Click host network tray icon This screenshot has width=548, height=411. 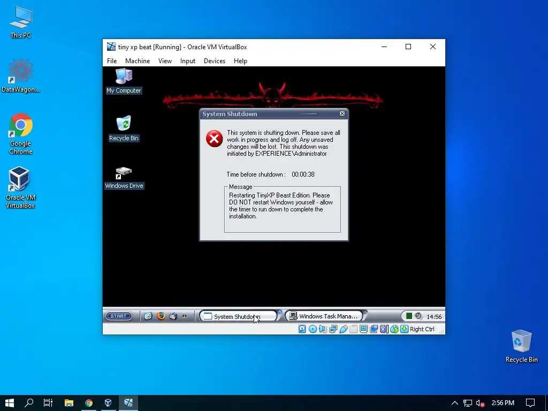point(468,403)
